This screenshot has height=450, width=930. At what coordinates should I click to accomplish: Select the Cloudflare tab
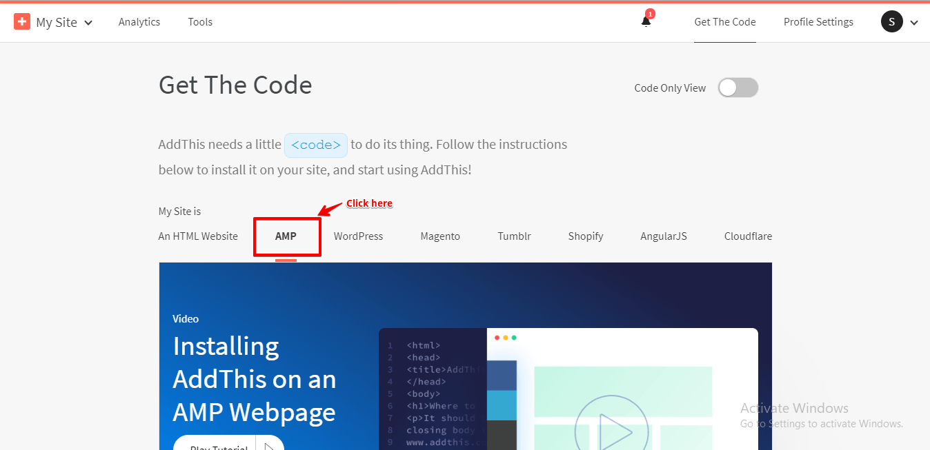click(x=748, y=236)
